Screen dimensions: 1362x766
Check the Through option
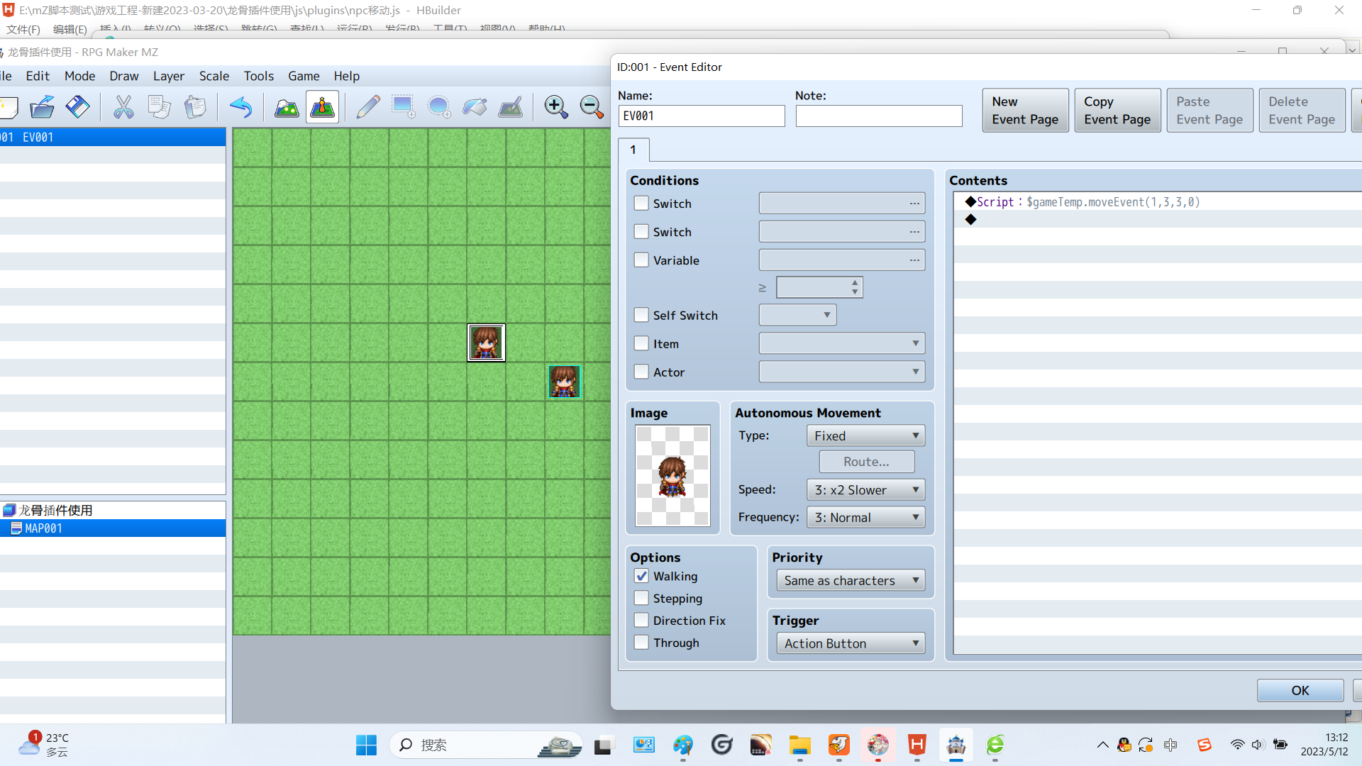pos(641,642)
